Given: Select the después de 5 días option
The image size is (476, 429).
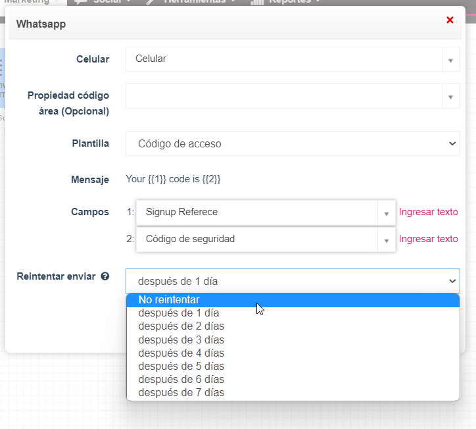Looking at the screenshot, I should click(293, 366).
